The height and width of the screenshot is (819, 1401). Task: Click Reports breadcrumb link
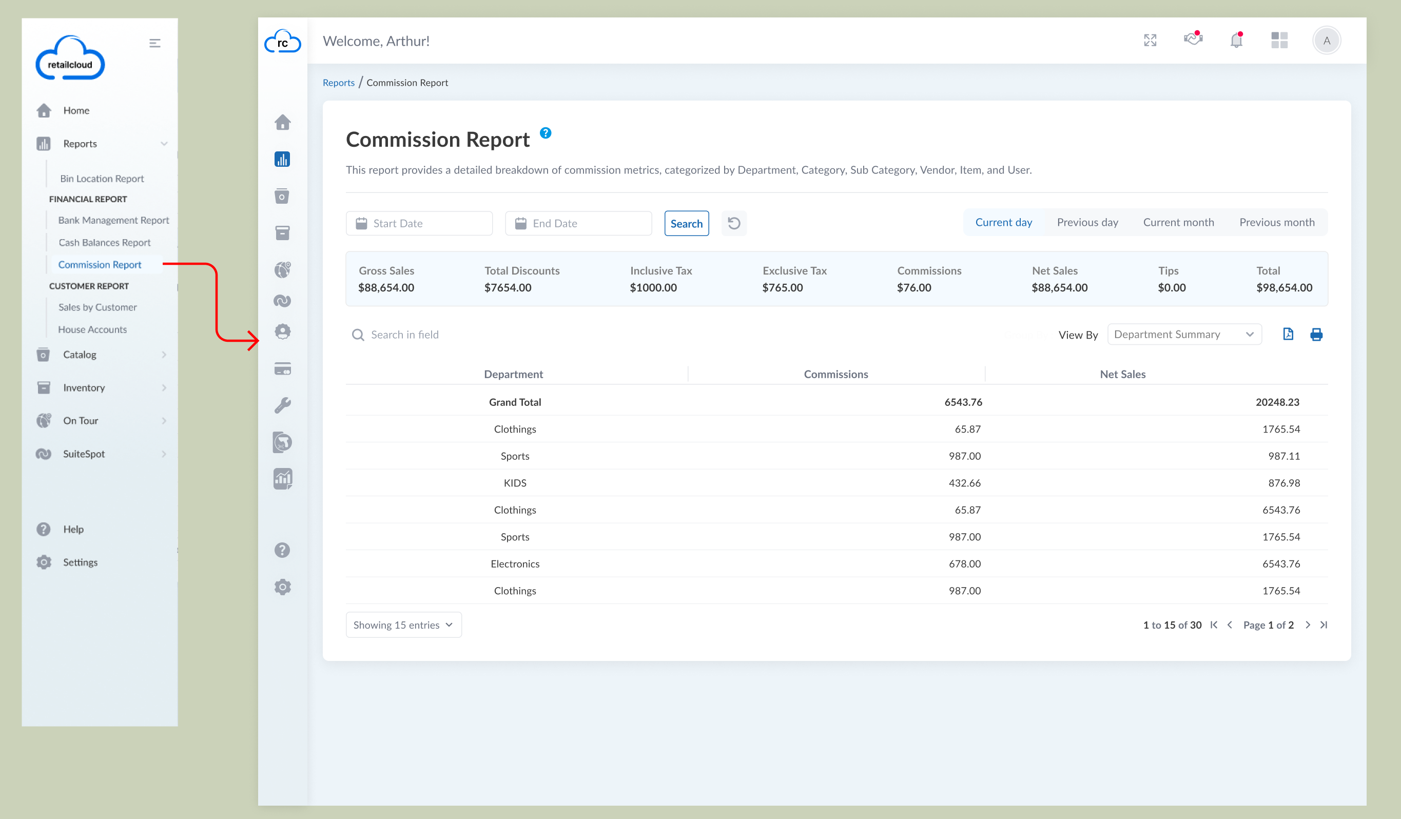(338, 83)
